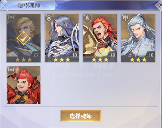Image resolution: width=162 pixels, height=128 pixels.
Task: Click three-star rating under red-haired warrior
Action: point(100,59)
